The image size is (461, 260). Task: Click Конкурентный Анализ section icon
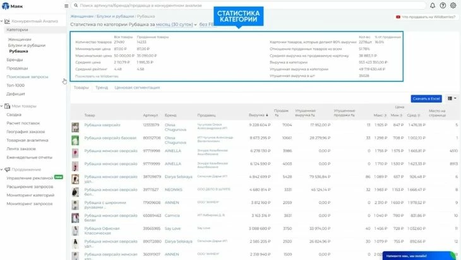pyautogui.click(x=8, y=21)
